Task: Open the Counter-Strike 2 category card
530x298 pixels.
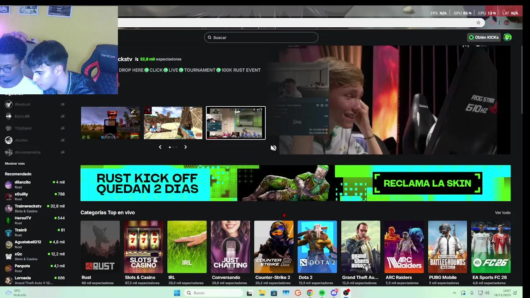Action: click(274, 247)
